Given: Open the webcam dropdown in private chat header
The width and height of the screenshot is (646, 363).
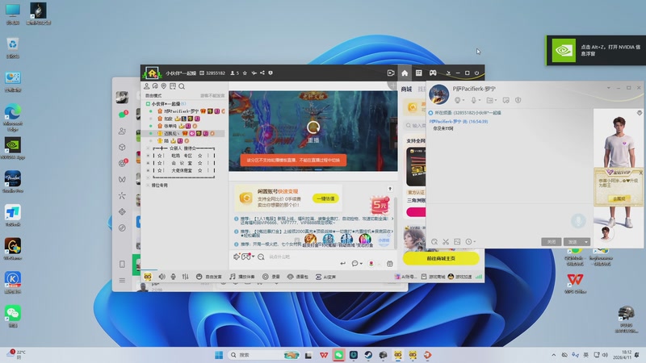Looking at the screenshot, I should 459,100.
